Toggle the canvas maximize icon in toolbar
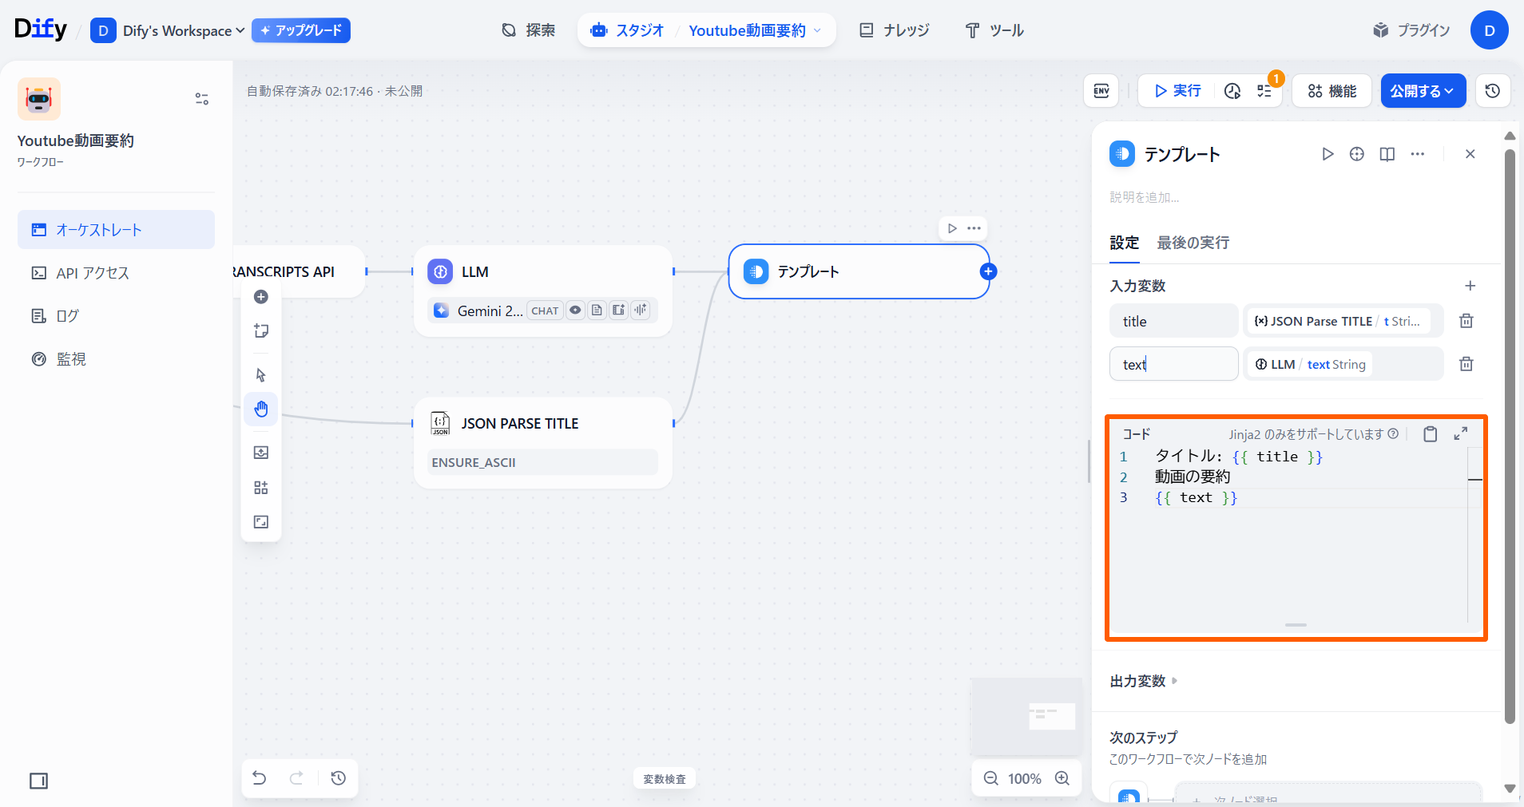This screenshot has height=807, width=1524. (x=261, y=522)
